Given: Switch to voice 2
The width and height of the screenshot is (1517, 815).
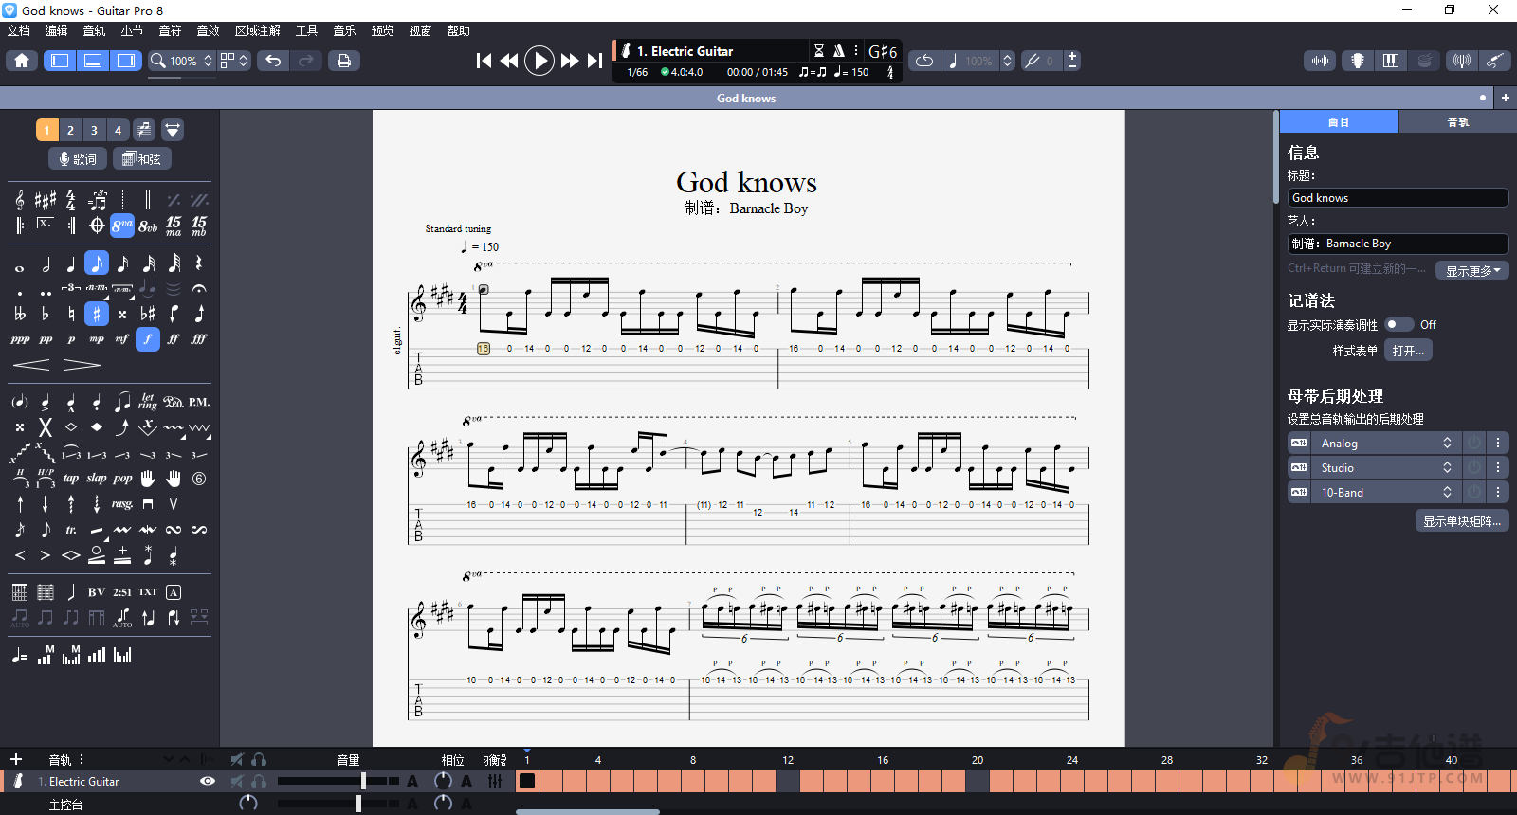Looking at the screenshot, I should click(x=70, y=130).
